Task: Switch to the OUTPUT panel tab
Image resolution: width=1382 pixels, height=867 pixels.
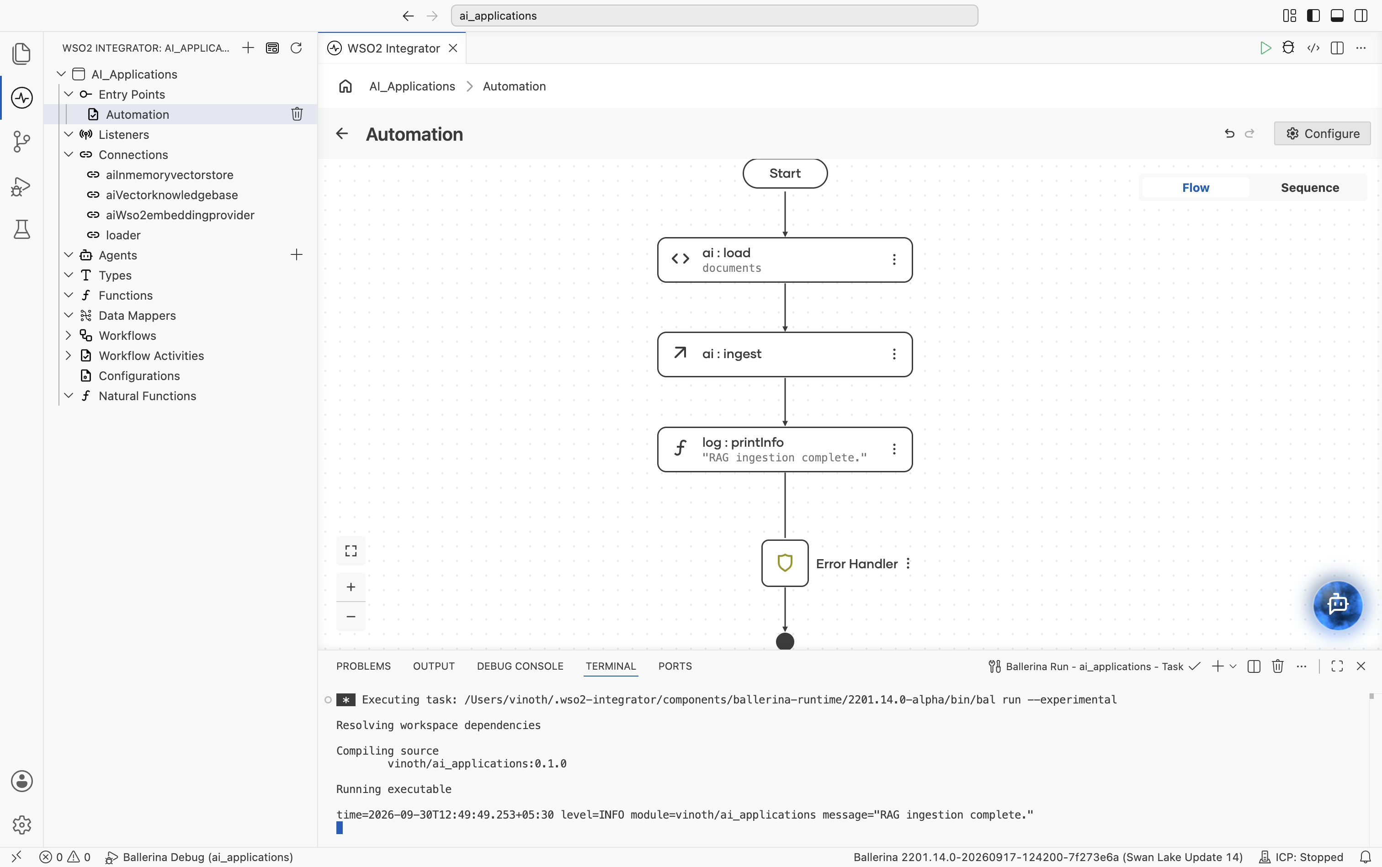Action: click(x=434, y=666)
